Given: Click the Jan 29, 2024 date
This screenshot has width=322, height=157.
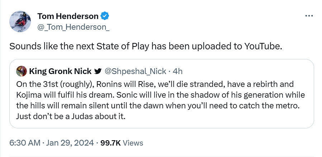Looking at the screenshot, I should 70,143.
